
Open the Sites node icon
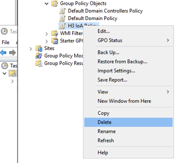click(x=39, y=48)
